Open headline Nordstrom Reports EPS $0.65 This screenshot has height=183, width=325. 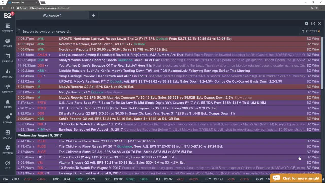(113, 49)
